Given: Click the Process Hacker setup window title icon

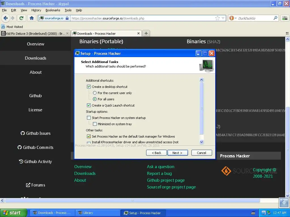Looking at the screenshot, I should tap(77, 53).
